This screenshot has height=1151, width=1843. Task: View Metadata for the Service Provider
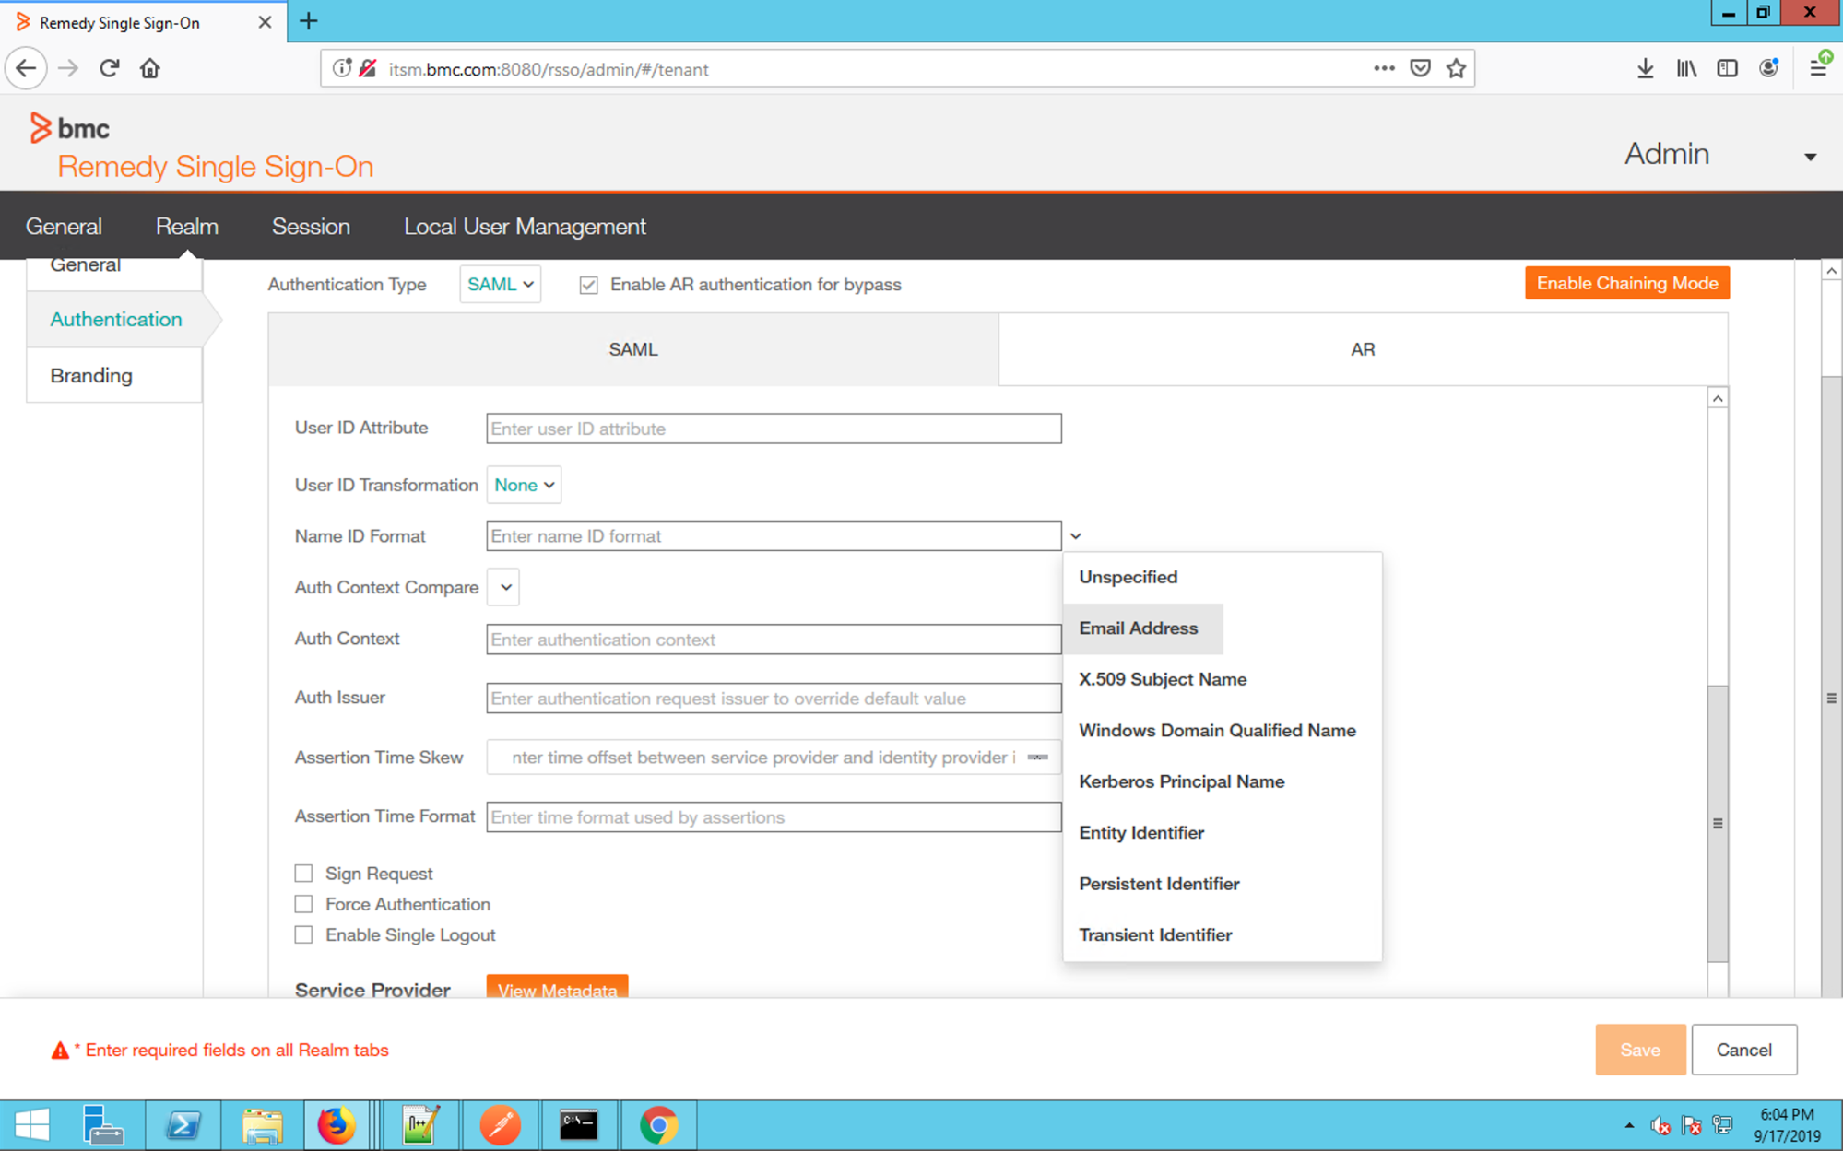[557, 990]
